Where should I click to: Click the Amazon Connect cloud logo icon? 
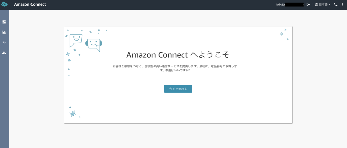[4, 4]
